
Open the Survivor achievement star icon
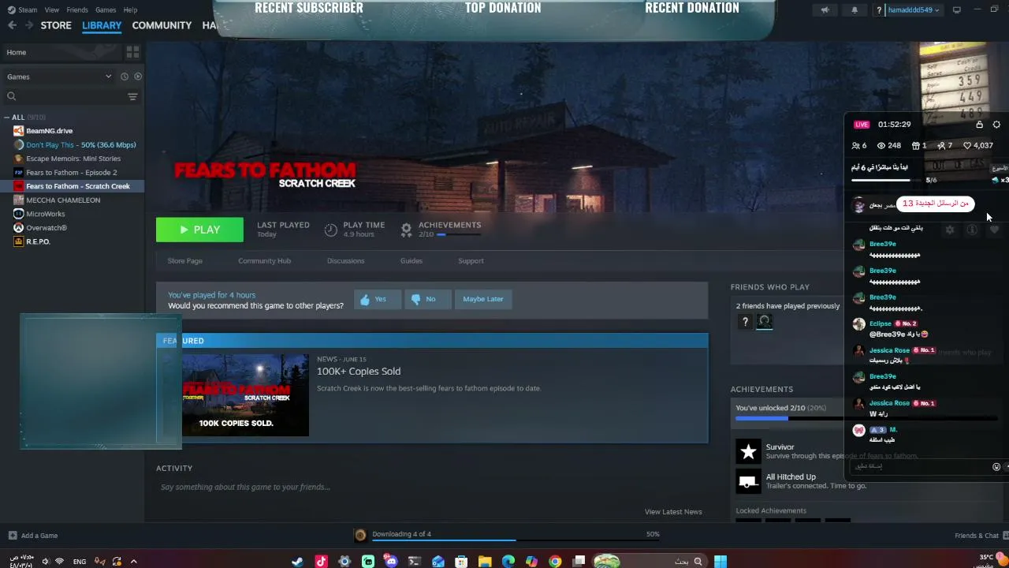coord(748,452)
